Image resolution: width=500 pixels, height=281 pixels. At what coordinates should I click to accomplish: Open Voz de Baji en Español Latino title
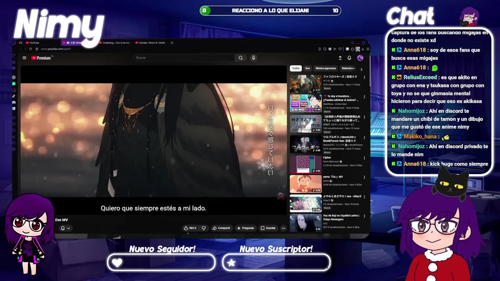click(341, 217)
